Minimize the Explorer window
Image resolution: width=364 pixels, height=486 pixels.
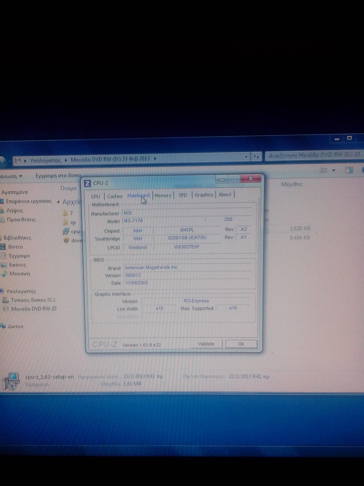[x=337, y=139]
